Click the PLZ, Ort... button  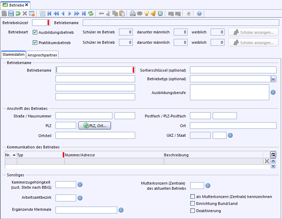(95, 126)
